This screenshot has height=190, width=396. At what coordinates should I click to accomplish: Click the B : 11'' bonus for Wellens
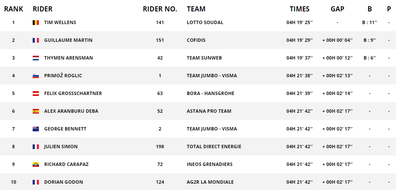click(369, 22)
